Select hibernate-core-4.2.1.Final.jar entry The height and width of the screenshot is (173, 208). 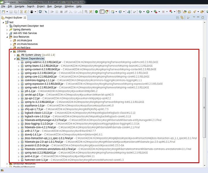40,127
